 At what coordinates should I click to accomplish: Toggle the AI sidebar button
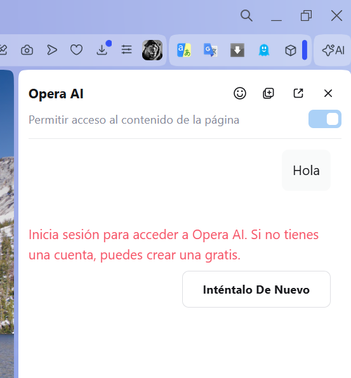coord(333,50)
